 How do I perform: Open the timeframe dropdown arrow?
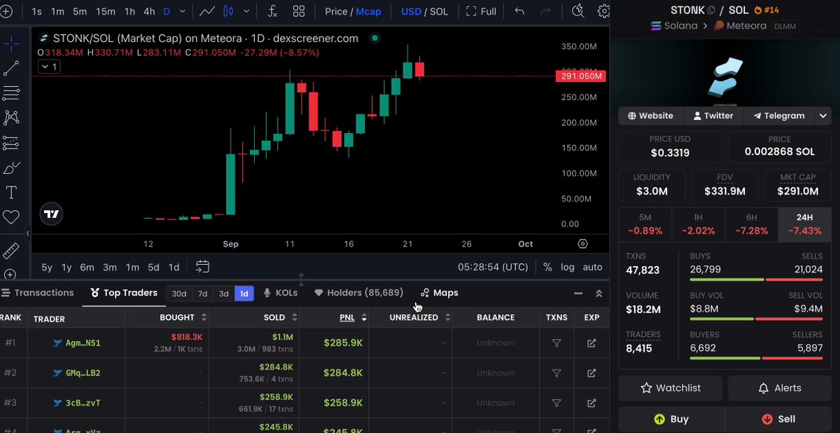coord(183,11)
